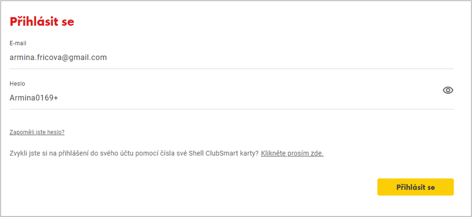The image size is (472, 217).
Task: Hide the password using the eye icon
Action: coord(448,90)
